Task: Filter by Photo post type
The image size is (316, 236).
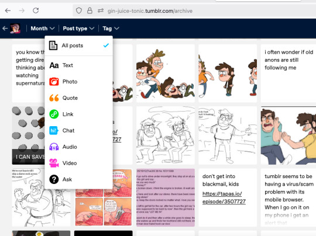Action: [x=78, y=81]
